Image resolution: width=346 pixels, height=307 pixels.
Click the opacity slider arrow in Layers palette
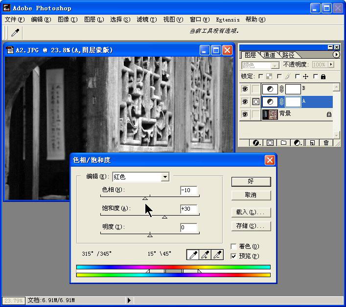point(331,65)
